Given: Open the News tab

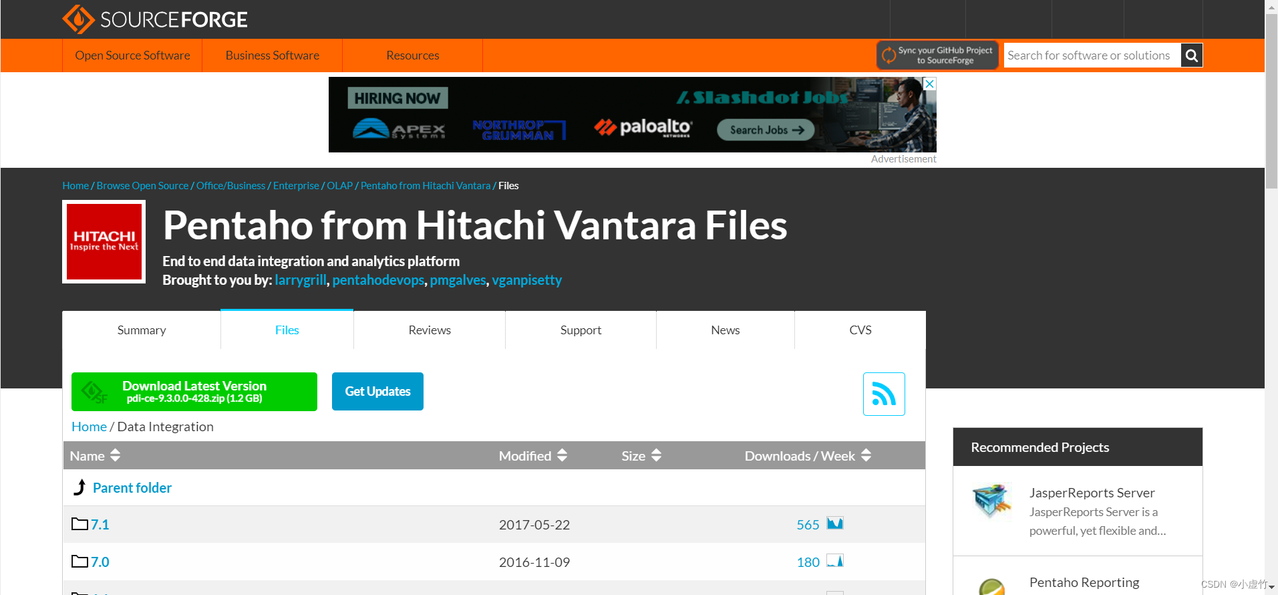Looking at the screenshot, I should pos(726,330).
